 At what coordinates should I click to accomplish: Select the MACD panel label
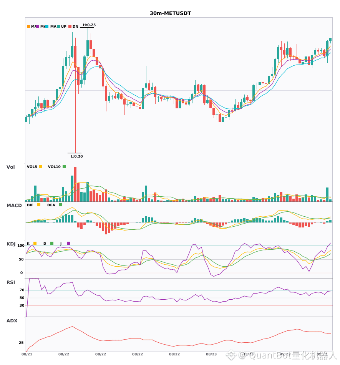click(14, 205)
